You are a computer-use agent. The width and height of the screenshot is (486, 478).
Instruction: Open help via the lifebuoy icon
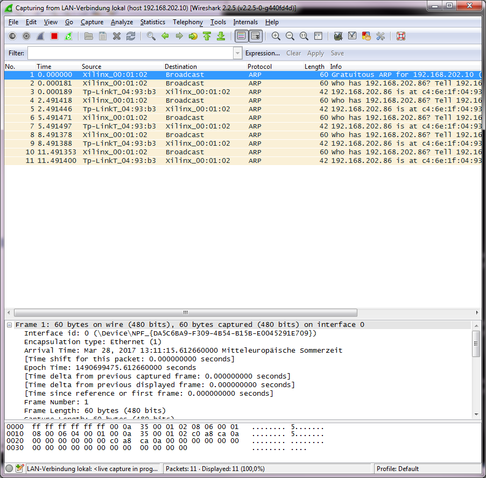pos(401,36)
